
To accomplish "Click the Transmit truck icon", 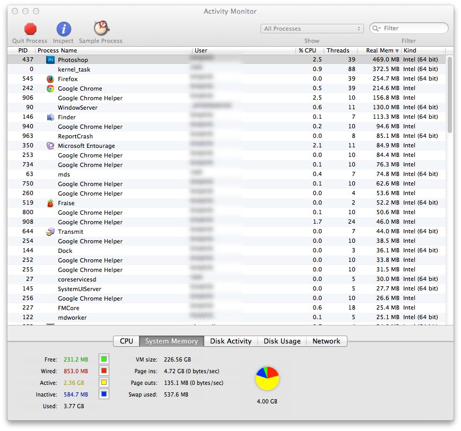I will click(50, 232).
